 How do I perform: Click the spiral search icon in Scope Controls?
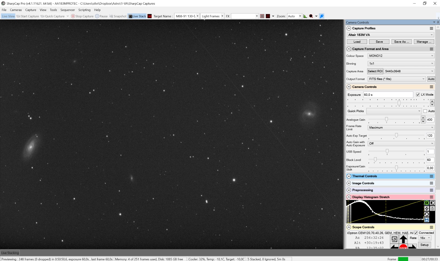pos(394,239)
